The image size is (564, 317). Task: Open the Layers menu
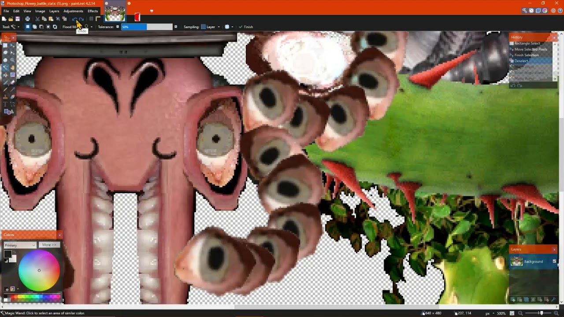point(54,11)
